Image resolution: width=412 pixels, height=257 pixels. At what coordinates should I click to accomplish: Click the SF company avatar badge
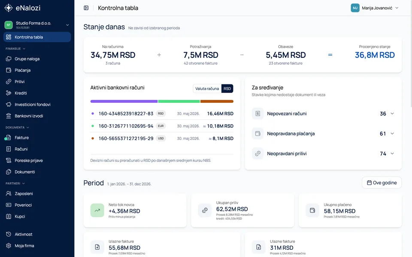(9, 25)
